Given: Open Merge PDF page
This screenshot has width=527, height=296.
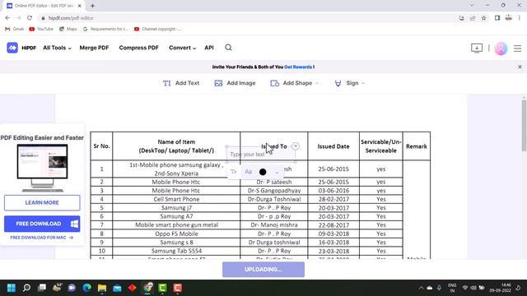Looking at the screenshot, I should pyautogui.click(x=94, y=48).
